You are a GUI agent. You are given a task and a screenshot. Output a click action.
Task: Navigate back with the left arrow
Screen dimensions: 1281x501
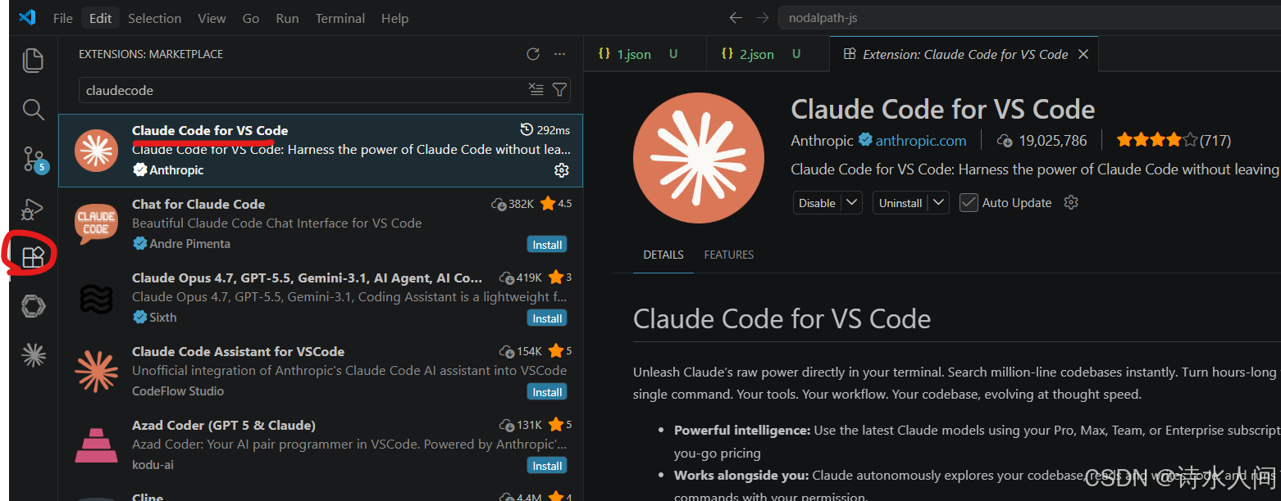coord(736,17)
